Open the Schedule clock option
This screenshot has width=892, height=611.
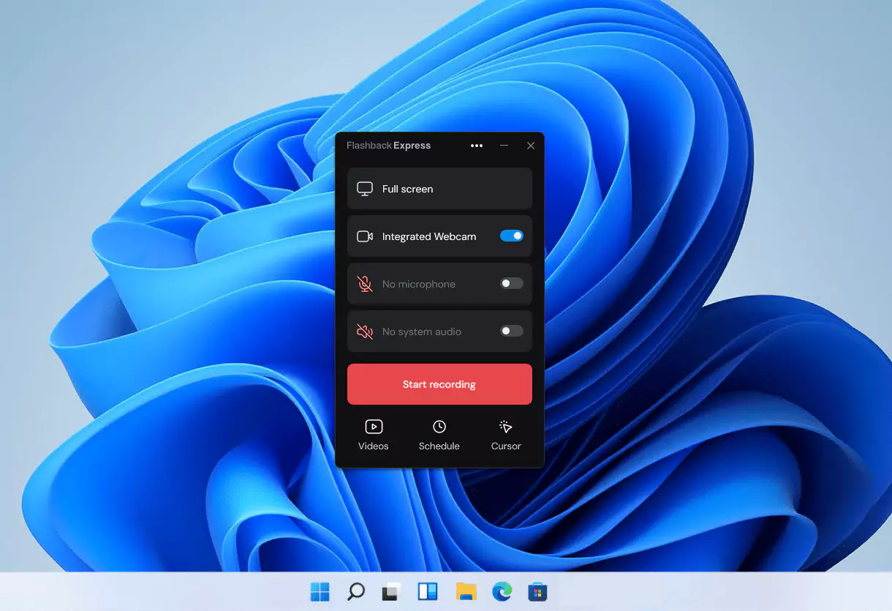click(x=439, y=435)
